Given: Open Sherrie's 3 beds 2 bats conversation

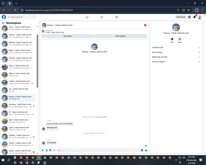Looking at the screenshot, I should point(18,144).
